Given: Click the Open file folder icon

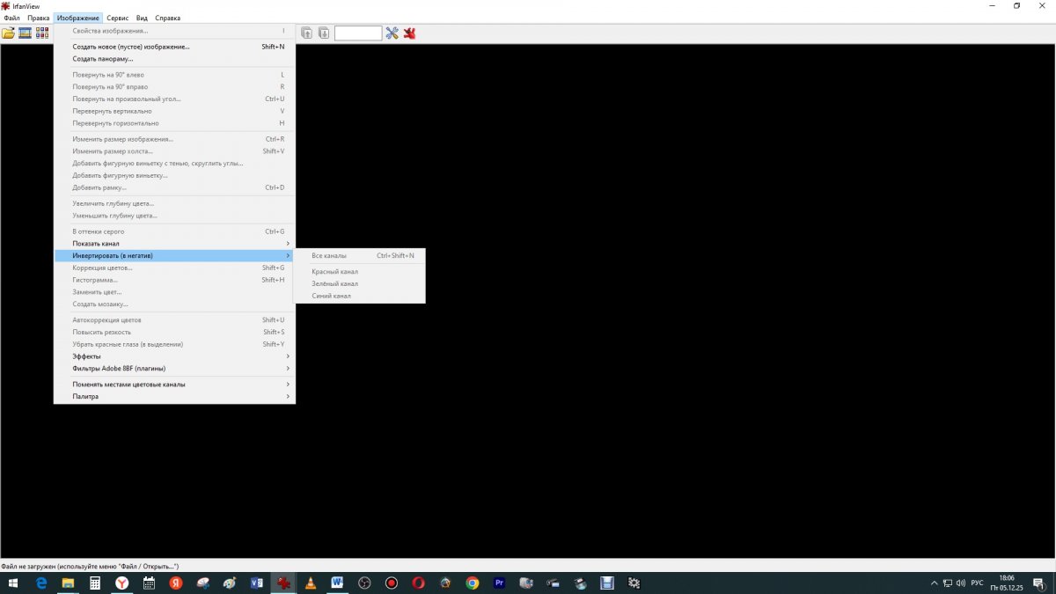Looking at the screenshot, I should tap(9, 33).
